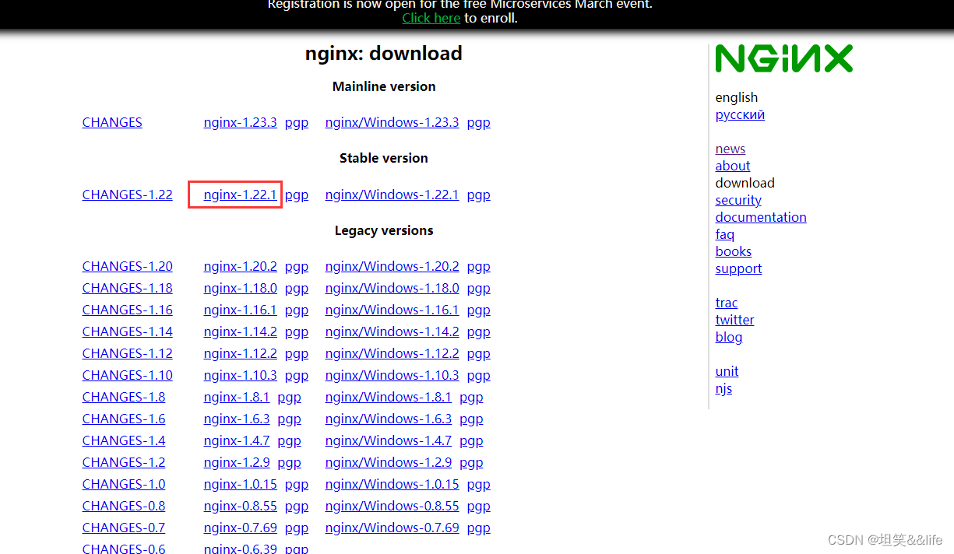Open CHANGES-1.18 link
This screenshot has width=954, height=554.
coord(128,288)
